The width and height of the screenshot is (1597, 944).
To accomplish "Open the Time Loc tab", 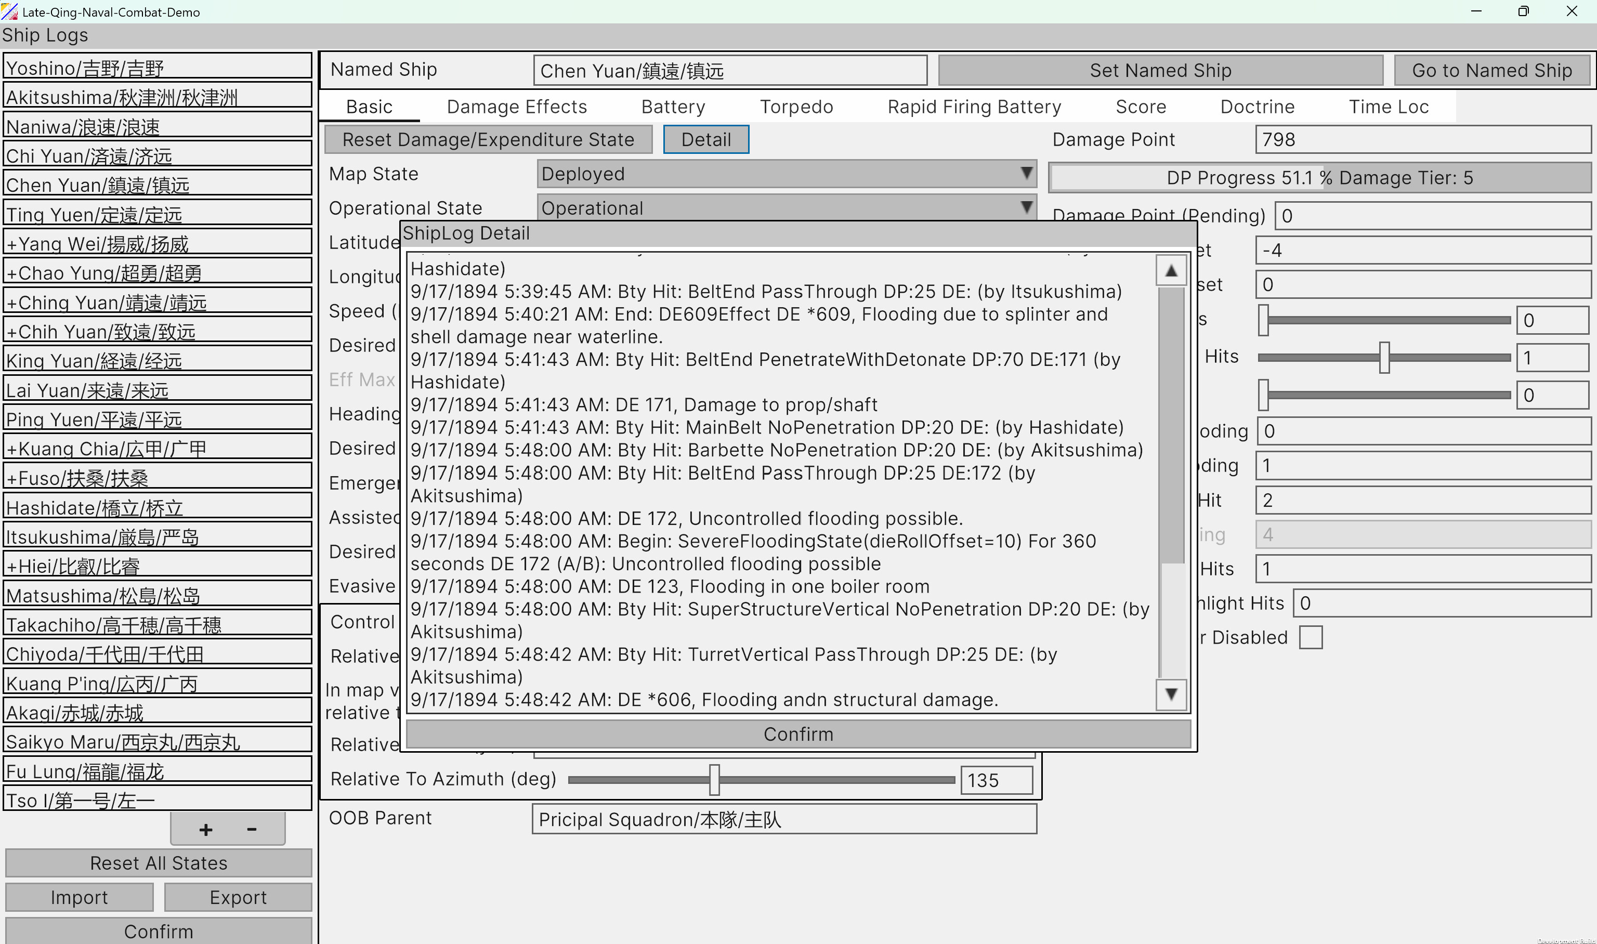I will click(1389, 106).
